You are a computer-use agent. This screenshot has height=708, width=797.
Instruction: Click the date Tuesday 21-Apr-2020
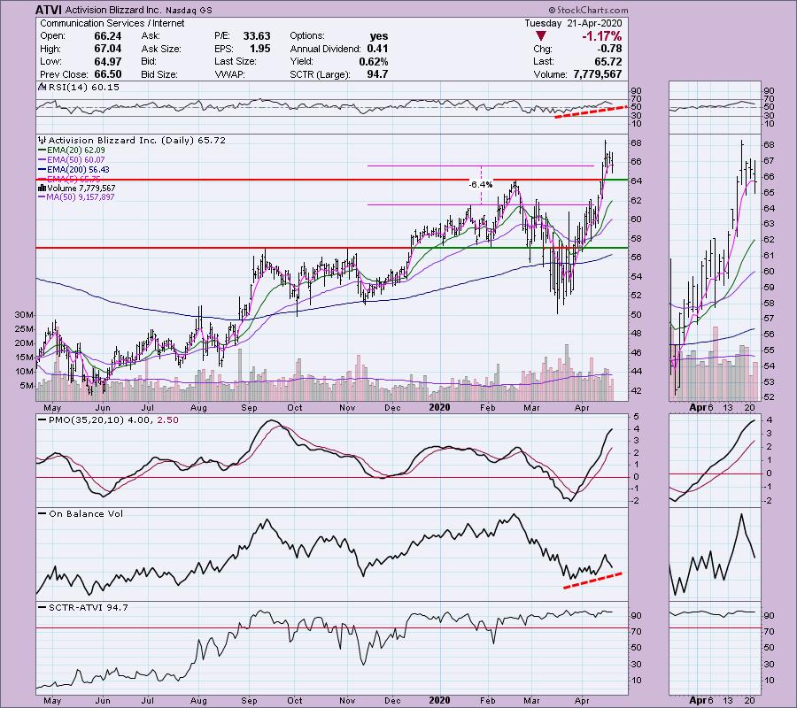click(573, 23)
